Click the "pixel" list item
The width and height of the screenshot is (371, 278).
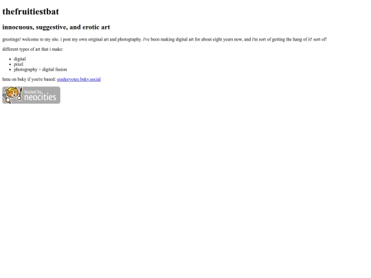pyautogui.click(x=19, y=65)
